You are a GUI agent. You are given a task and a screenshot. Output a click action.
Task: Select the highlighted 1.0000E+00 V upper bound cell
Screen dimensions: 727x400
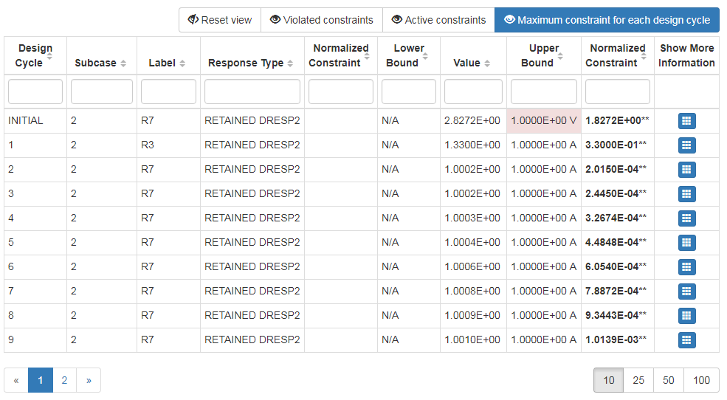(544, 121)
